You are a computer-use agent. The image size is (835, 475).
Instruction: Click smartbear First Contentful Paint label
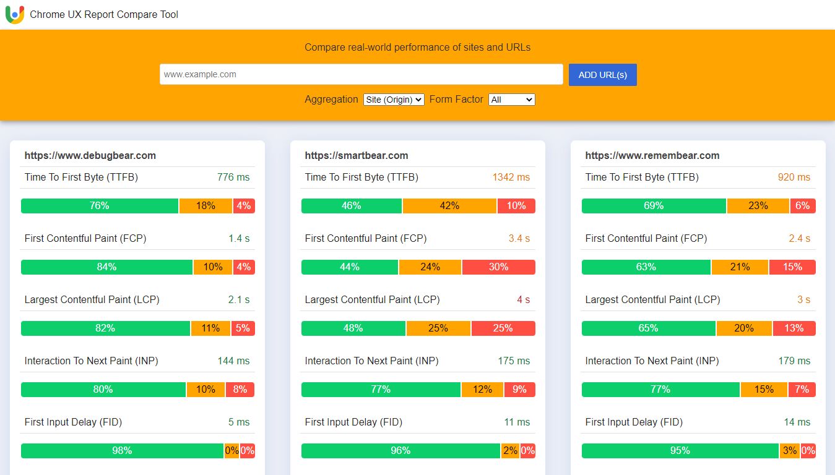(366, 238)
